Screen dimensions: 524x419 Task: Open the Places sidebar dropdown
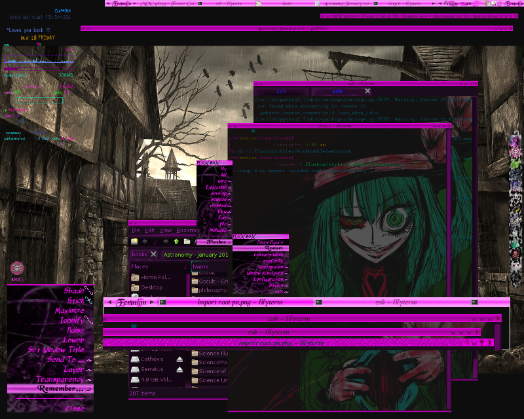(185, 266)
